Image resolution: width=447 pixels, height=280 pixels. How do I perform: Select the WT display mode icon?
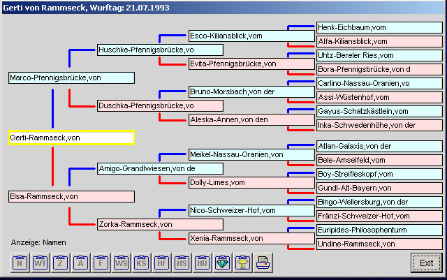(x=41, y=263)
